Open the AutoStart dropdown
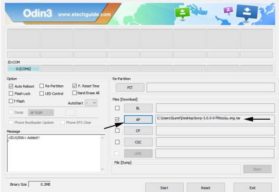 (x=91, y=103)
